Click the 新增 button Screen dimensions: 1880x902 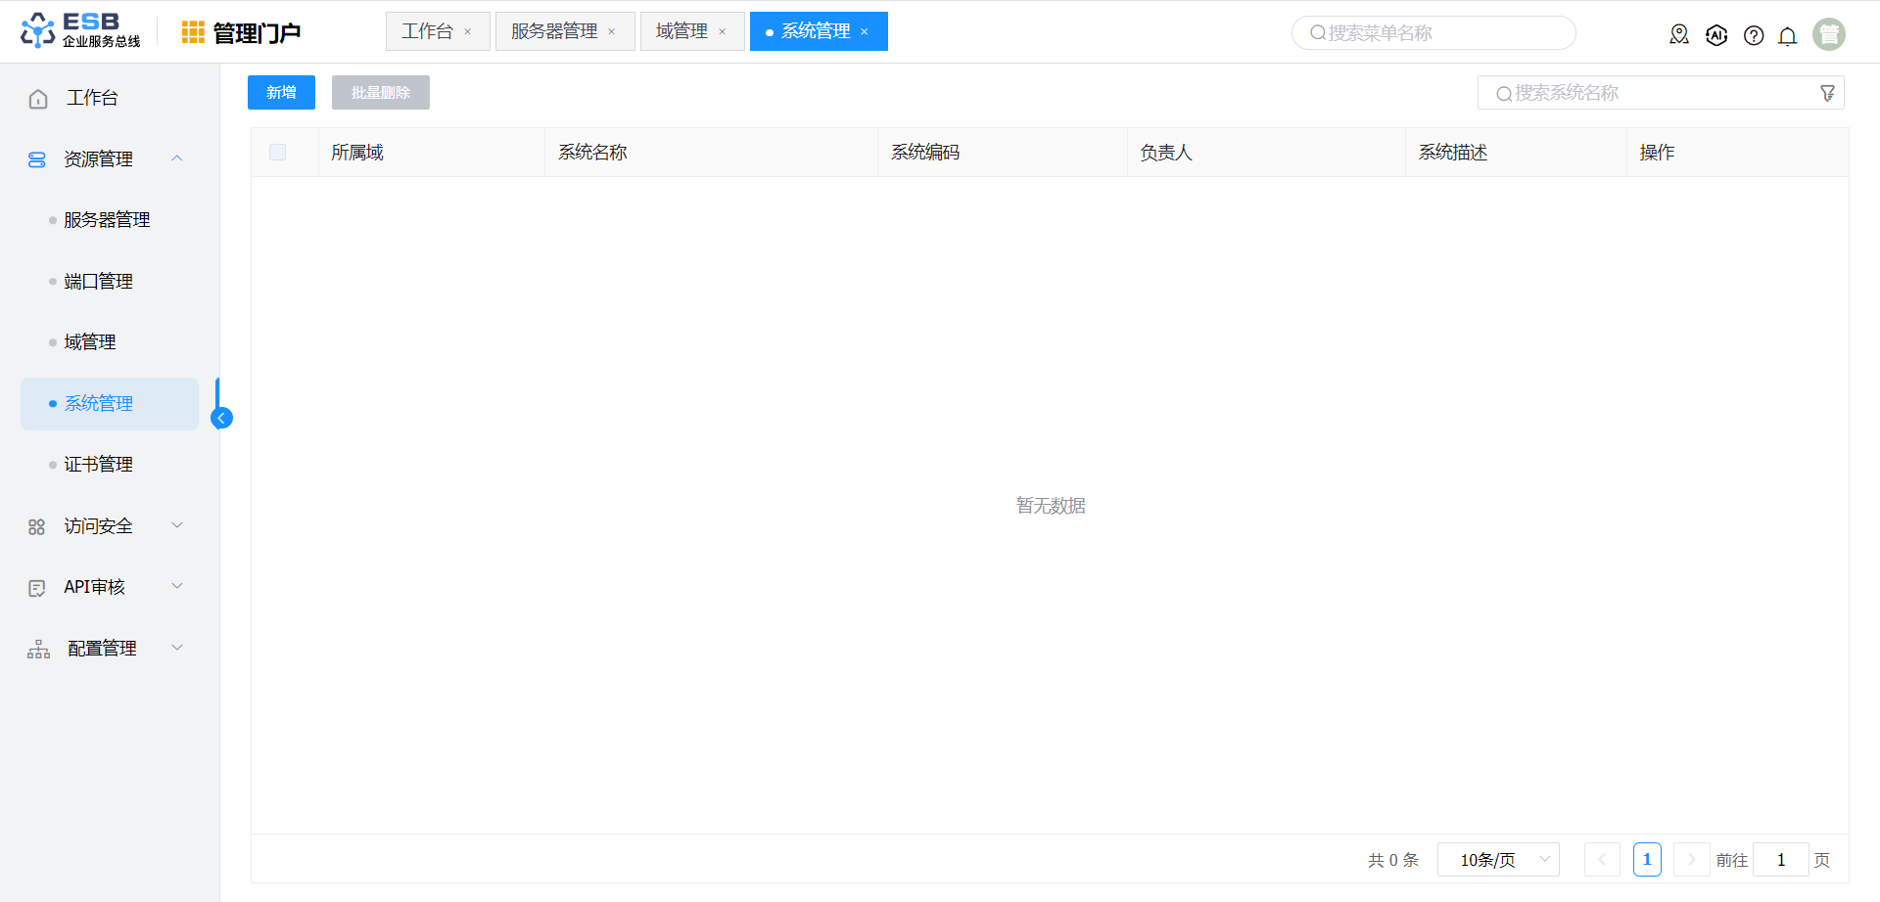point(281,93)
